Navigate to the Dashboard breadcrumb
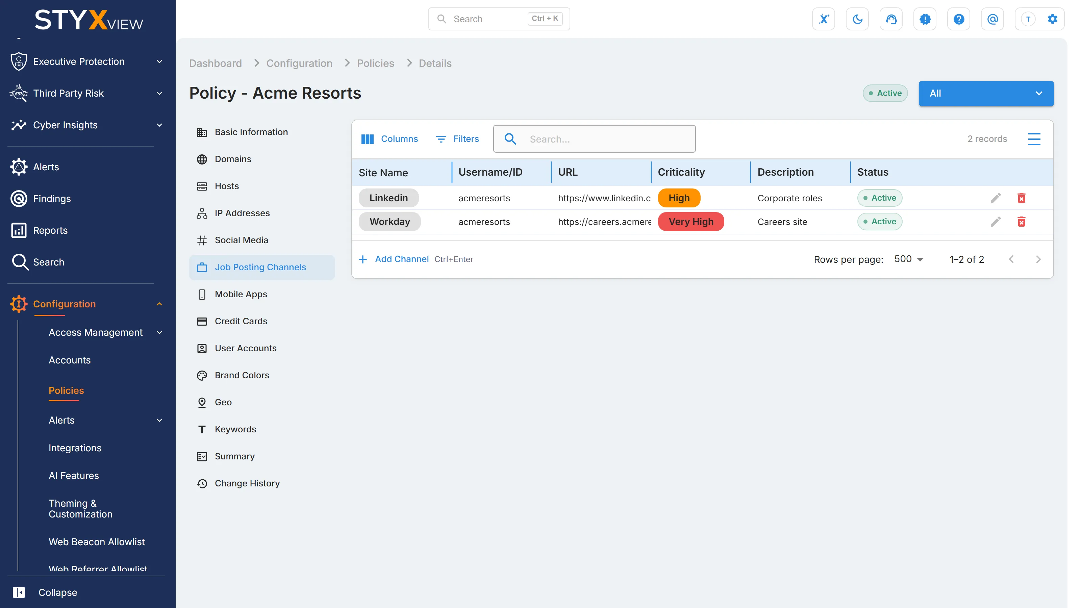The height and width of the screenshot is (608, 1081). [215, 64]
